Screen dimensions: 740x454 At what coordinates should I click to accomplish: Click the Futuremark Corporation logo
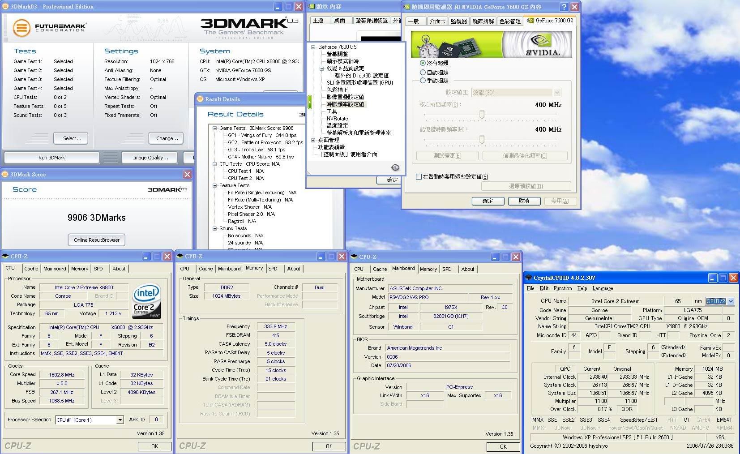coord(49,28)
